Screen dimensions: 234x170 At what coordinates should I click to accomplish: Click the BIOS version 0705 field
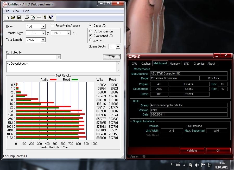189,110
